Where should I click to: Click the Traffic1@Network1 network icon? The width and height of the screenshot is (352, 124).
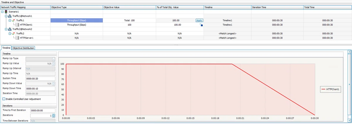[x=10, y=16]
